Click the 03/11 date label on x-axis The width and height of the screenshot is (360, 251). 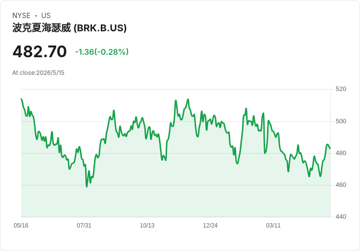[x=273, y=225]
